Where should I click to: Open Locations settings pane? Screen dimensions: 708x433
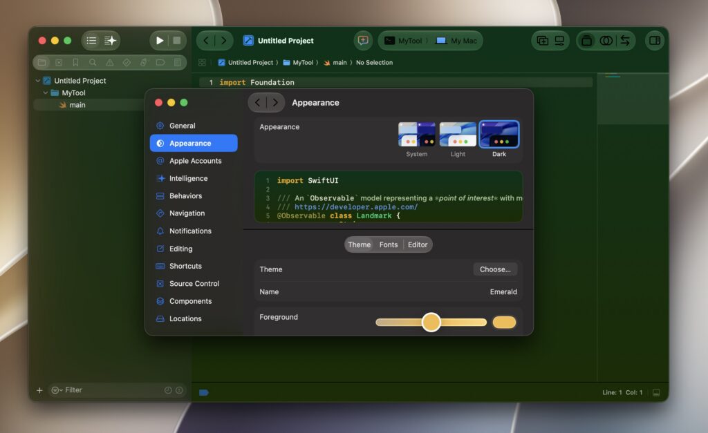click(x=194, y=319)
